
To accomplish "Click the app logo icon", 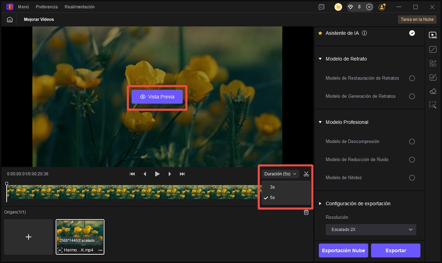I will tap(9, 7).
